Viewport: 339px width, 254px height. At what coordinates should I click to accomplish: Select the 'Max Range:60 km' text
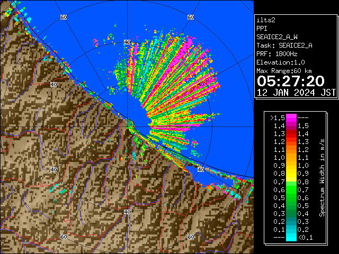(x=284, y=71)
